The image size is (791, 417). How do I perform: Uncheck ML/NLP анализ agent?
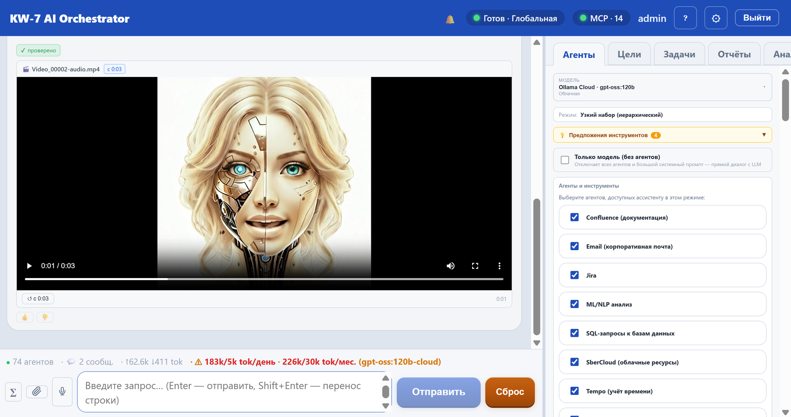coord(575,304)
